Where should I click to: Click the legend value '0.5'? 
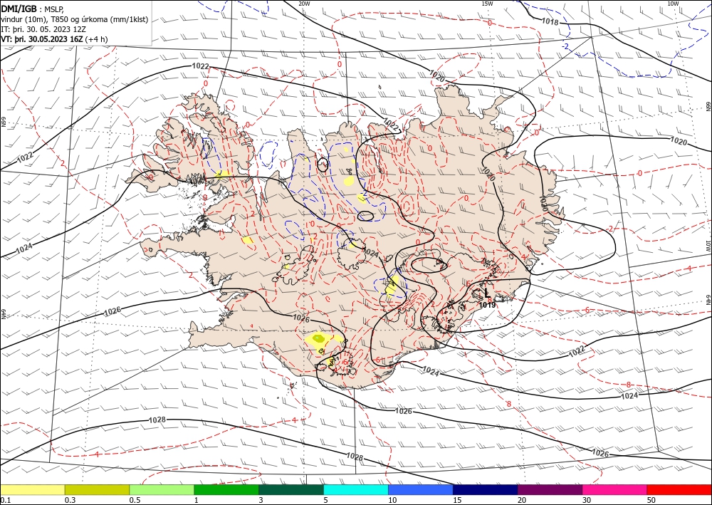tap(134, 500)
